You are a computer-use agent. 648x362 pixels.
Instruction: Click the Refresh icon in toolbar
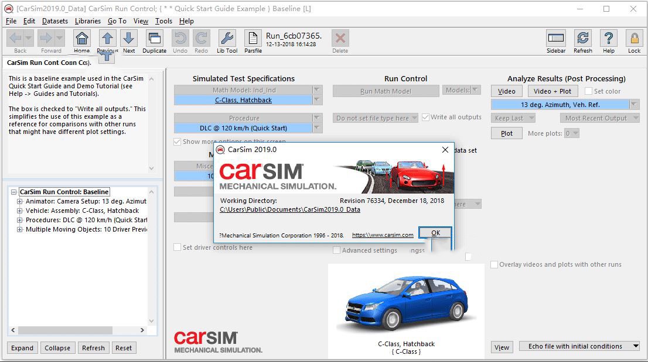582,39
